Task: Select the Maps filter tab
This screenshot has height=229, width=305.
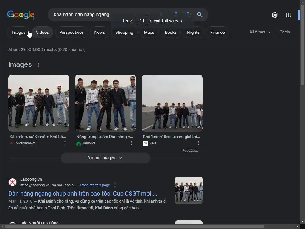Action: pos(149,32)
